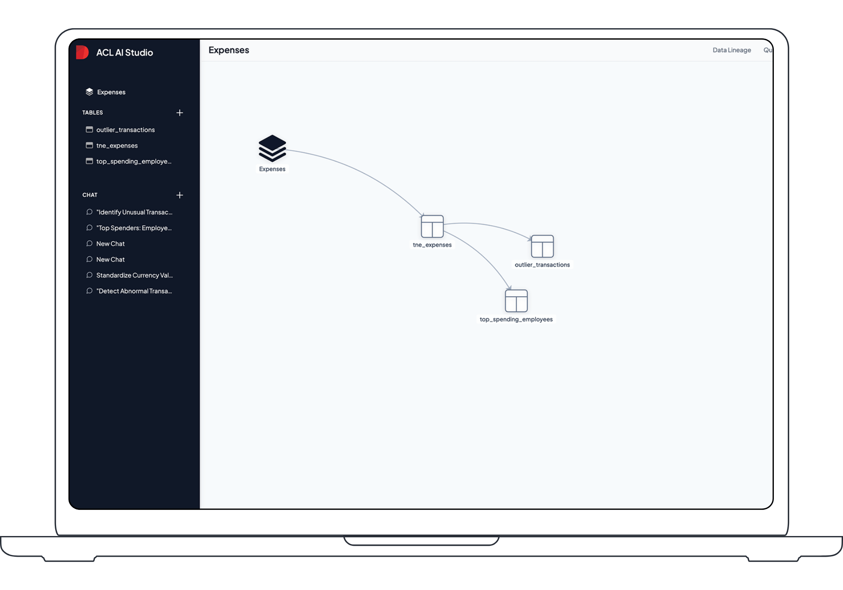This screenshot has height=590, width=843.
Task: Click table icon beside tne_expenses in sidebar
Action: (x=89, y=145)
